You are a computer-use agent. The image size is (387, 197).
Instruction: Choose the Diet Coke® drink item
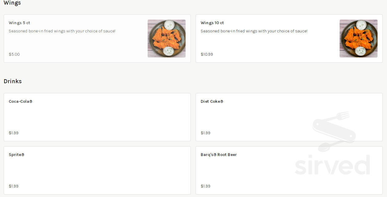click(212, 102)
